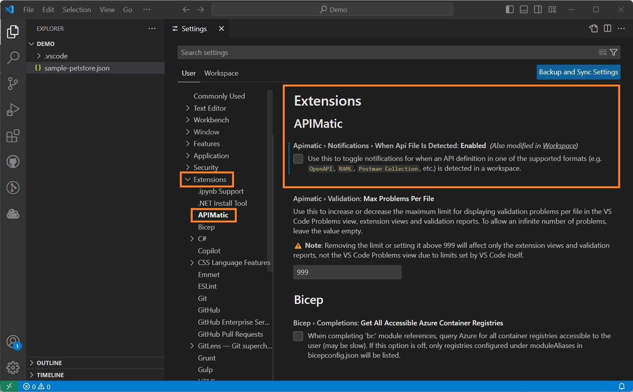Collapse the Extensions settings category
The width and height of the screenshot is (633, 392).
[188, 179]
